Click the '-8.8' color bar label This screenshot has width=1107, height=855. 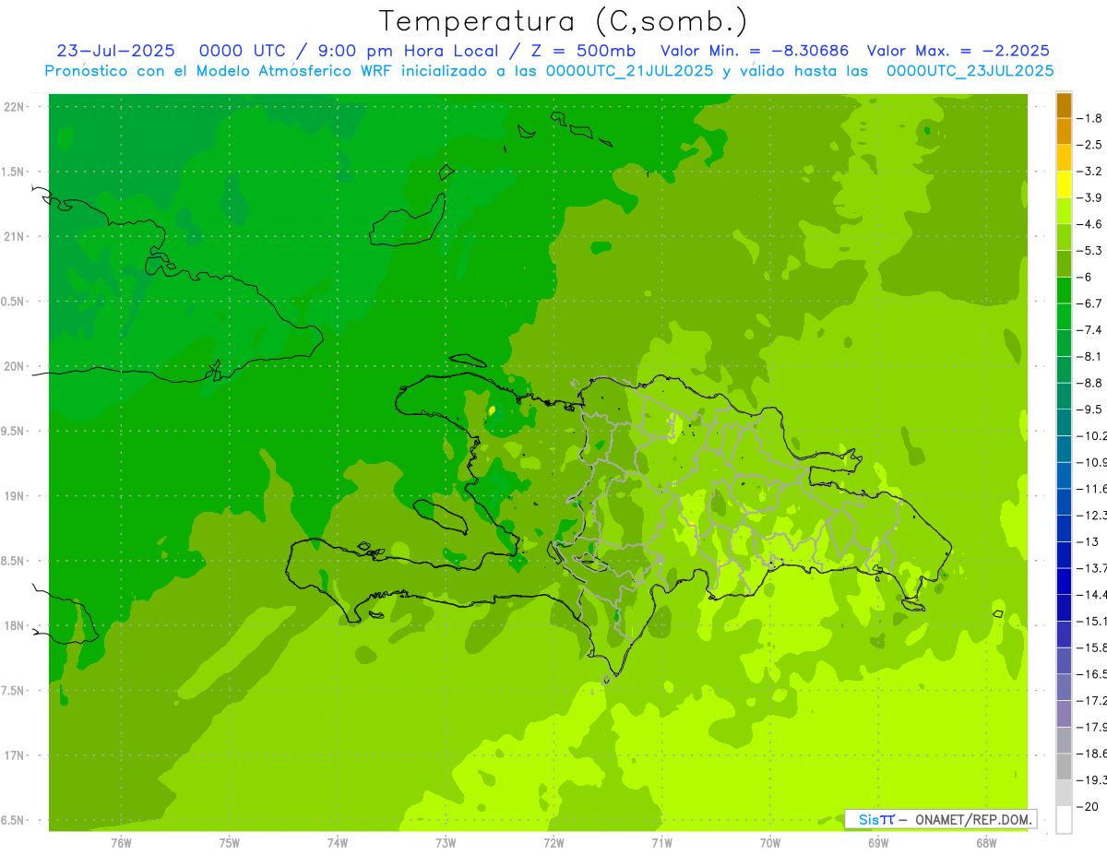click(1089, 383)
